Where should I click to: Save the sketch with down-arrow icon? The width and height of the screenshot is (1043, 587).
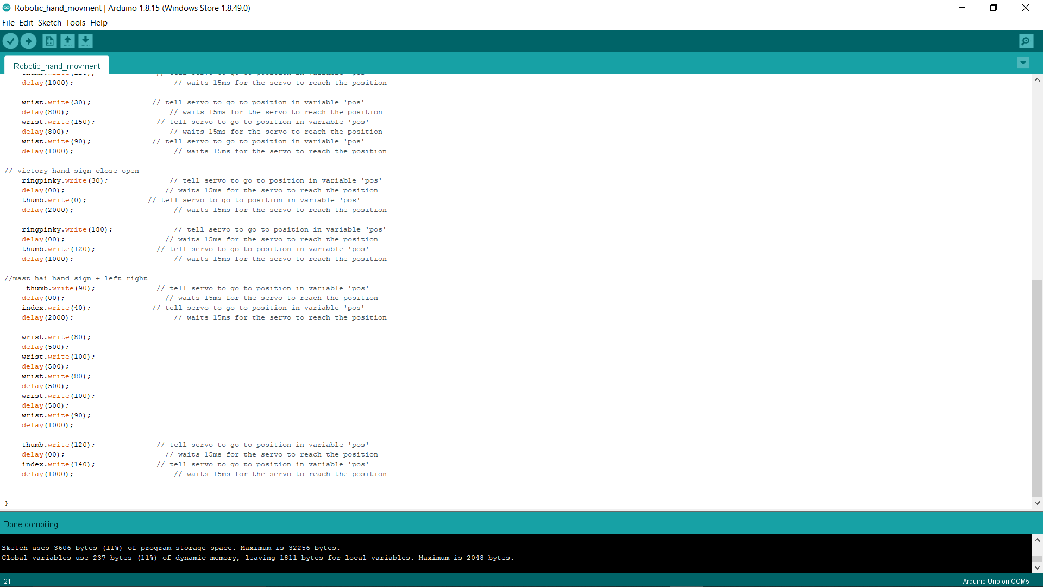85,41
